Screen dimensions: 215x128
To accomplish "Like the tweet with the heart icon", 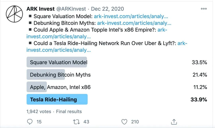I will tap(124, 122).
